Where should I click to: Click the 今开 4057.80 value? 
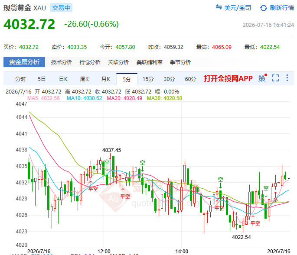click(125, 47)
